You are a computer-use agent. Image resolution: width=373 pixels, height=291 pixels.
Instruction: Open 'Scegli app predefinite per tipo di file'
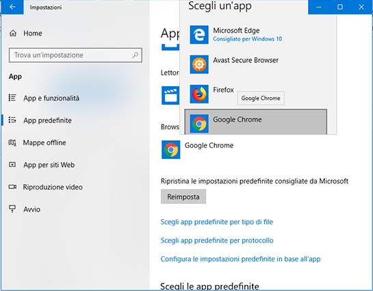(x=217, y=222)
